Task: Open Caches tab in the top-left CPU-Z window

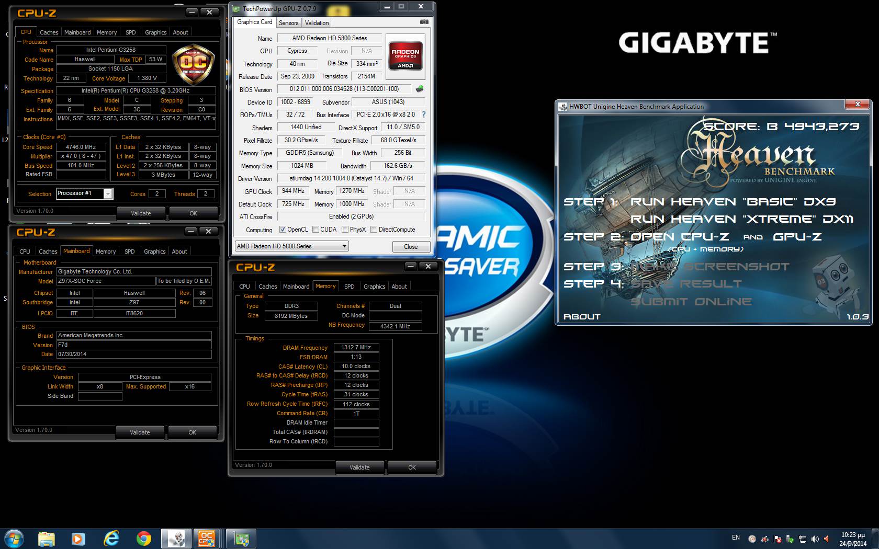Action: 49,32
